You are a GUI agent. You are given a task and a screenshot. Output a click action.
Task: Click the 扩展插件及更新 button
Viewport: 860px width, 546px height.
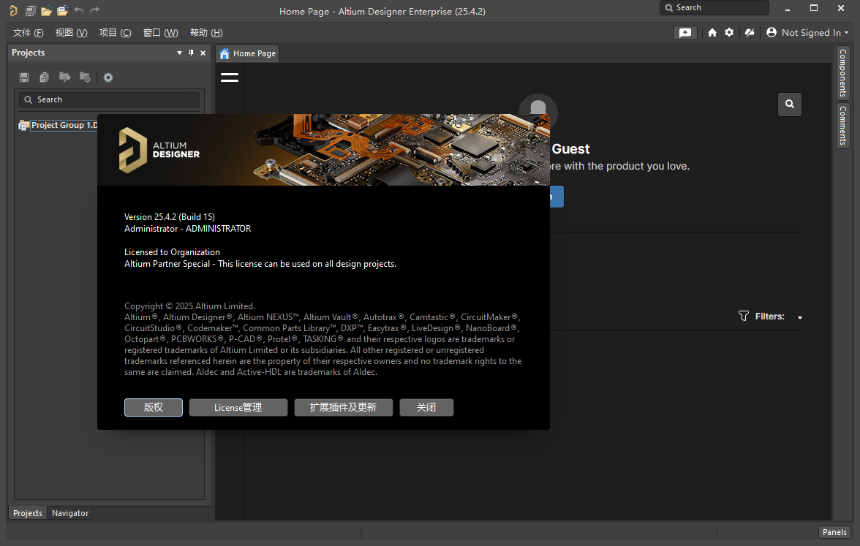(344, 407)
